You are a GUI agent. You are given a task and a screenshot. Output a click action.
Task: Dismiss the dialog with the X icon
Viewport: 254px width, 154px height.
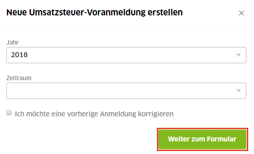pyautogui.click(x=241, y=13)
